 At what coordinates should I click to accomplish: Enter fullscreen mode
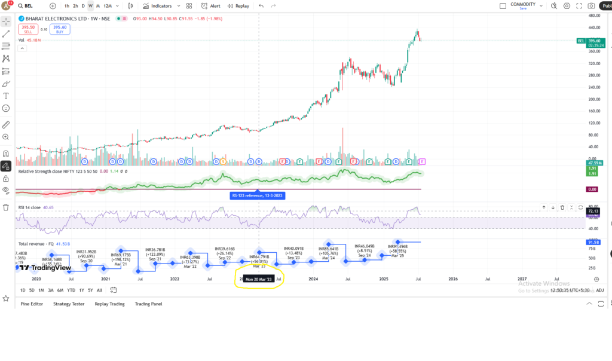579,6
